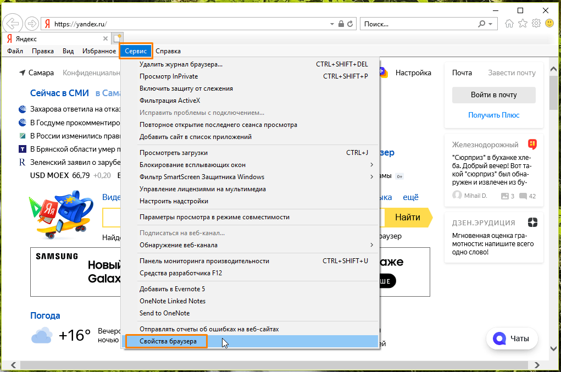Choose Управление лицензиями на мультимедиа
The height and width of the screenshot is (372, 561).
click(x=250, y=189)
